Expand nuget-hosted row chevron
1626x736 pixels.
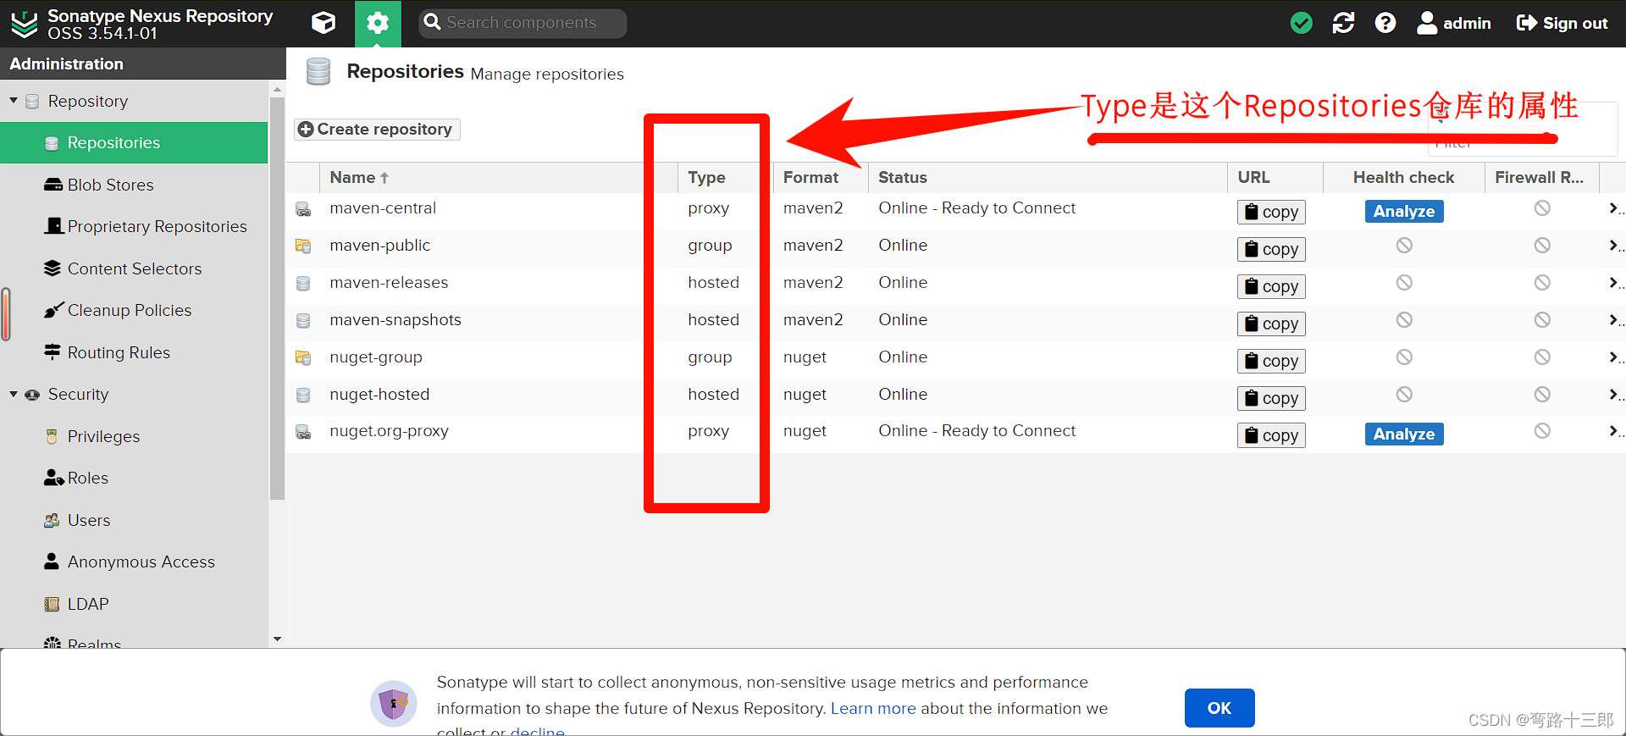pyautogui.click(x=1613, y=395)
